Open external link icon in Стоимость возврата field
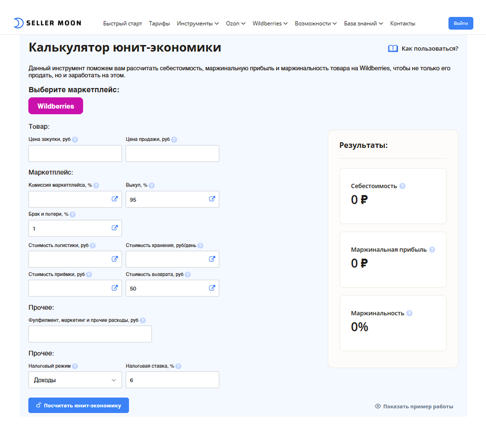This screenshot has height=432, width=486. coord(212,288)
